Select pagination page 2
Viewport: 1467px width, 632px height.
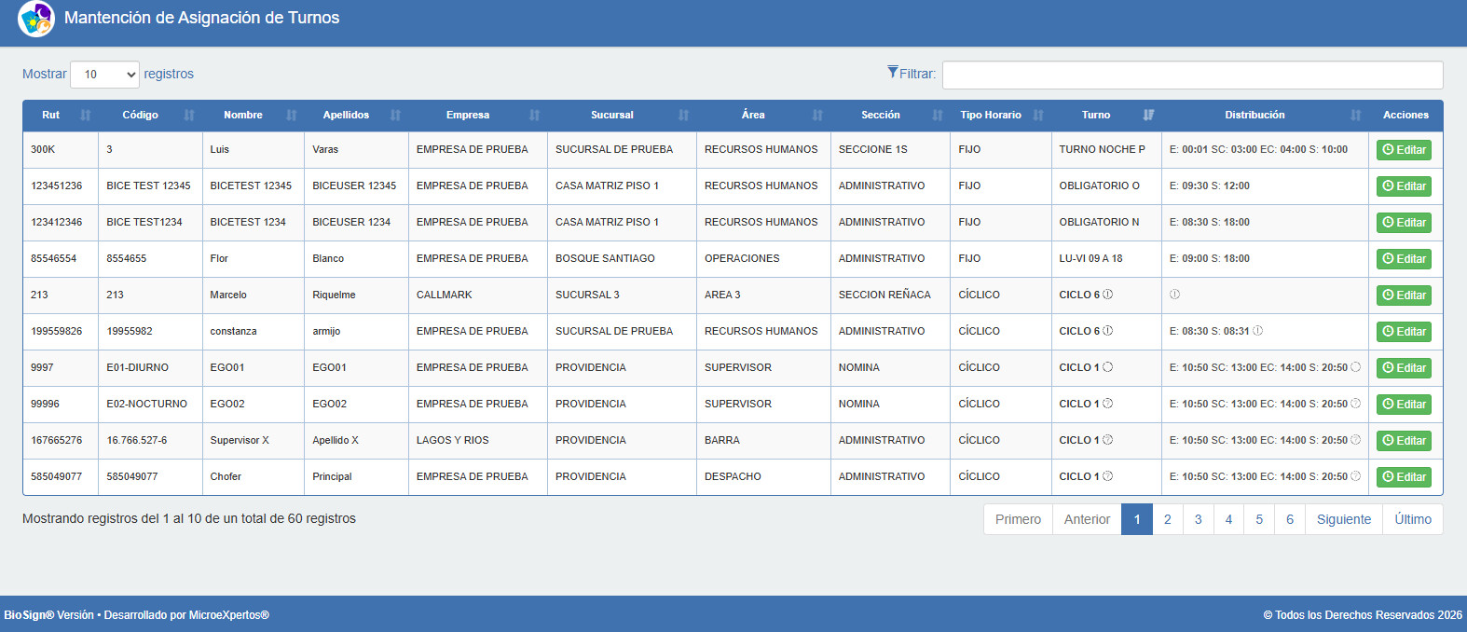click(1168, 519)
